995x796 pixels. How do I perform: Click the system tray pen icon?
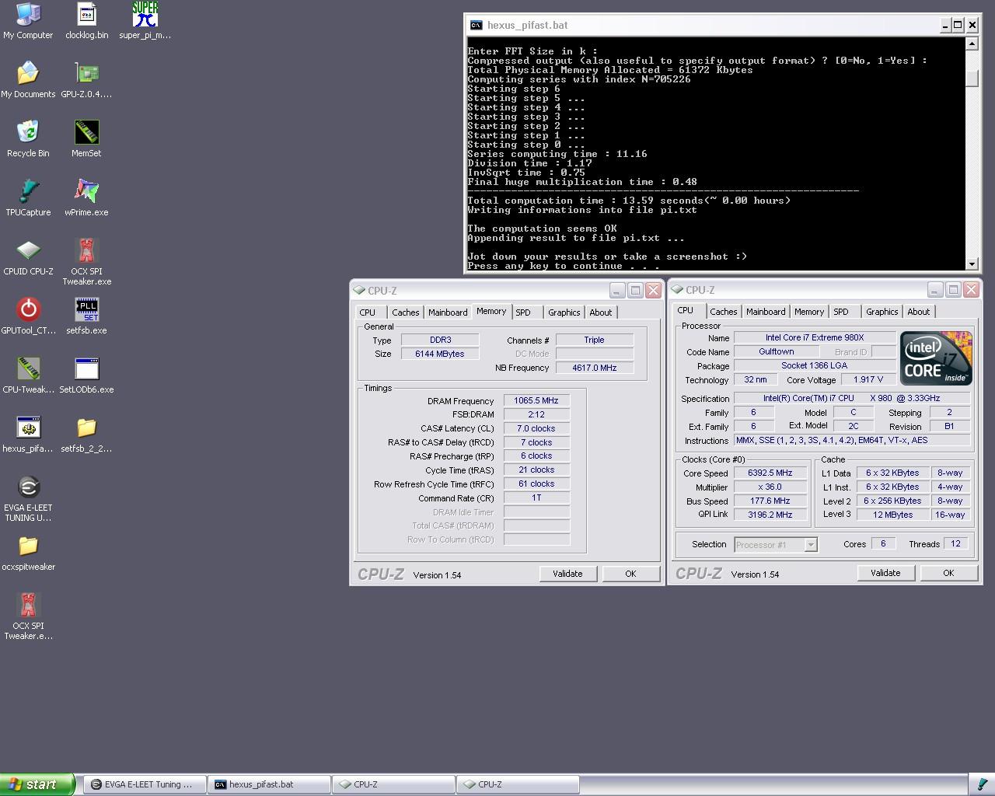click(982, 784)
